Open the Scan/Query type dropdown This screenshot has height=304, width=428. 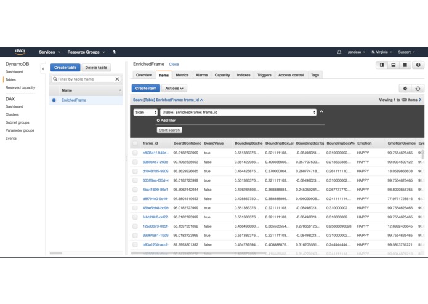point(145,113)
